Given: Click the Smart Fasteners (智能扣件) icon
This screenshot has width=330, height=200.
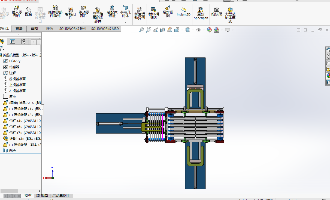Looking at the screenshot, I should pyautogui.click(x=70, y=13).
